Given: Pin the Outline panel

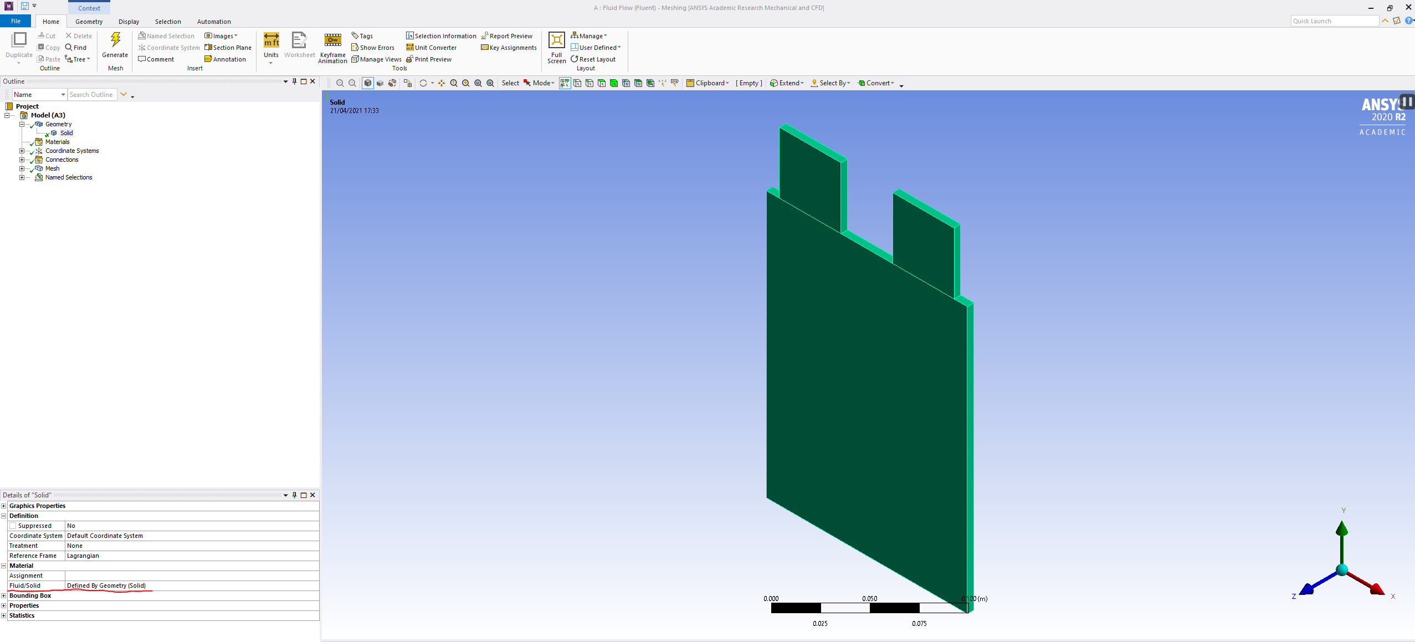Looking at the screenshot, I should click(x=294, y=81).
